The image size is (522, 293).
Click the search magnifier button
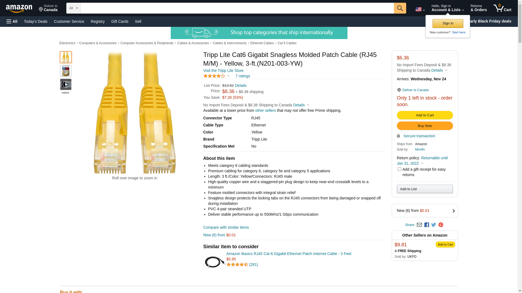point(400,8)
